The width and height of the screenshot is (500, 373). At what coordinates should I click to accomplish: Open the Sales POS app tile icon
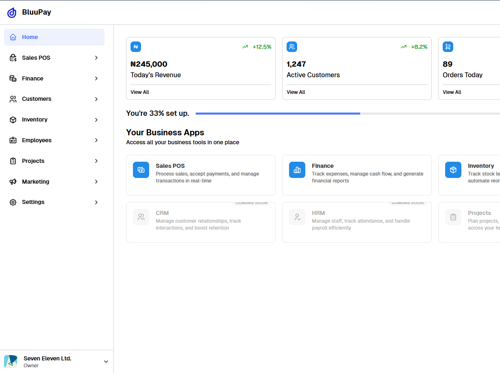tap(141, 170)
